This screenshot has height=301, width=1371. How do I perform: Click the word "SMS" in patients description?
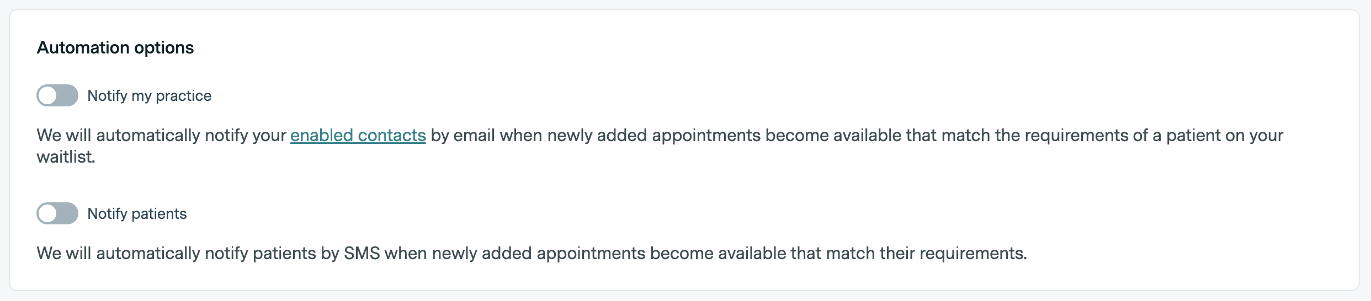[362, 254]
